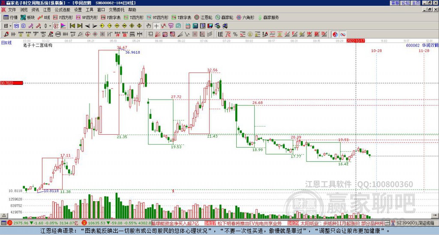
Task: Click the 赢家服务 service button
Action: pos(268,17)
